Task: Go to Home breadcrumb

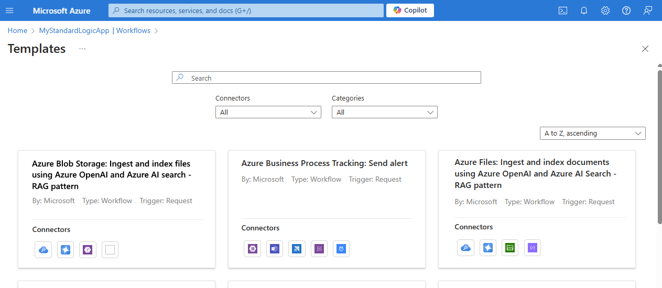Action: tap(17, 30)
